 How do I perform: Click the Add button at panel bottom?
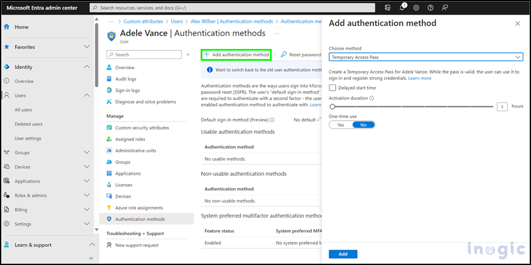[x=343, y=254]
